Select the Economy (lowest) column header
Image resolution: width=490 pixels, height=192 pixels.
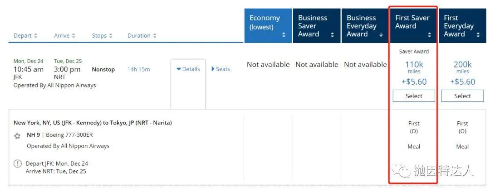click(x=268, y=25)
